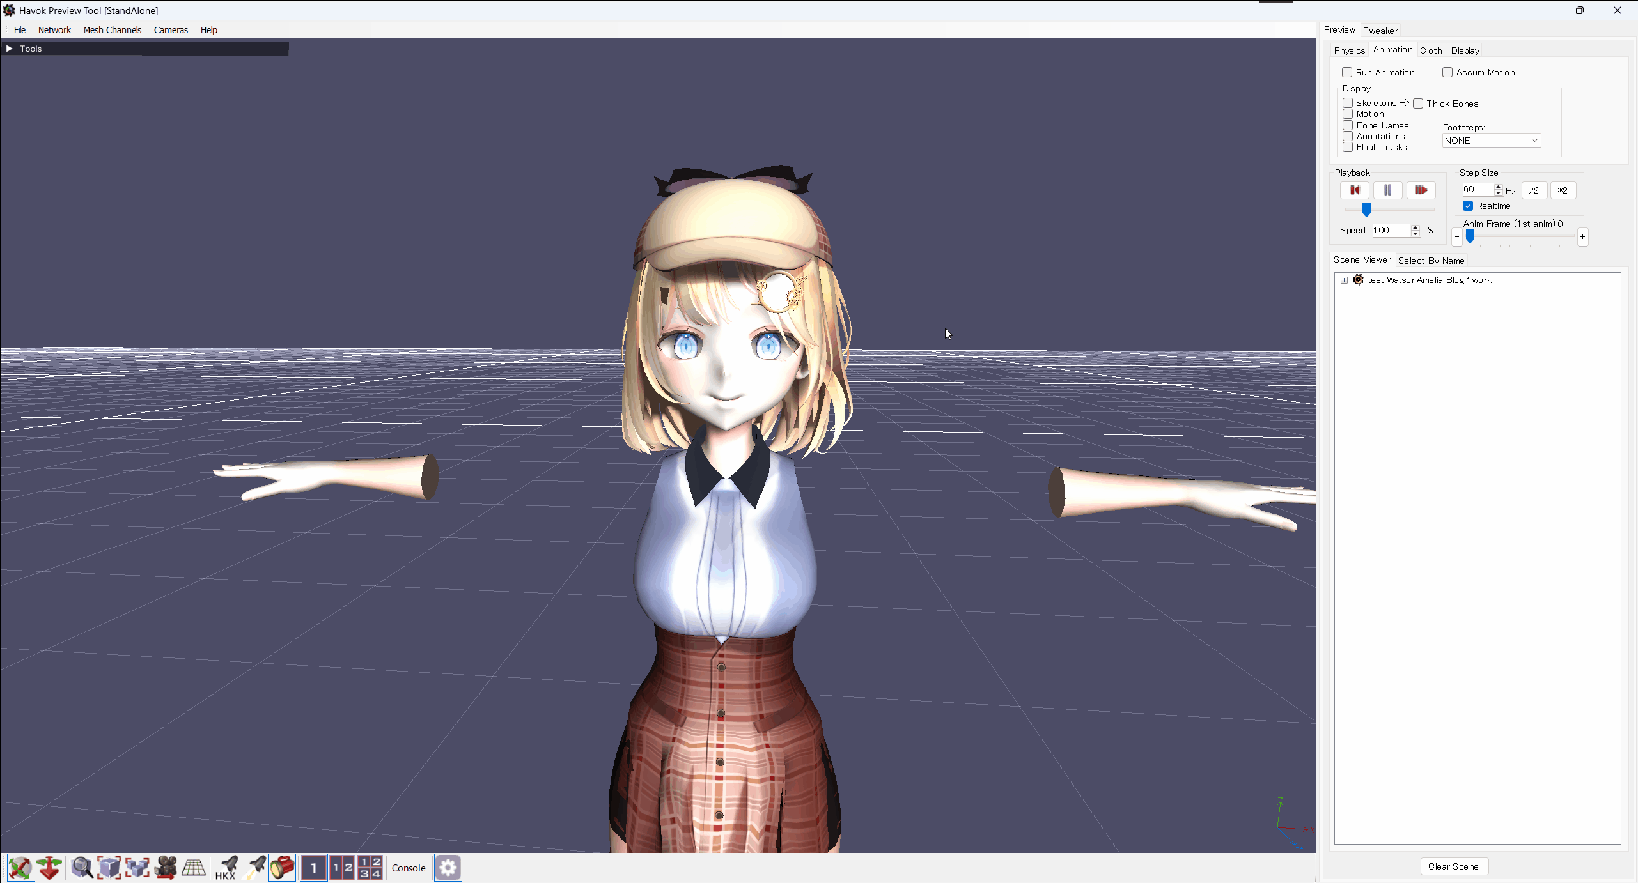Click the playback speed slider handle

coord(1366,210)
